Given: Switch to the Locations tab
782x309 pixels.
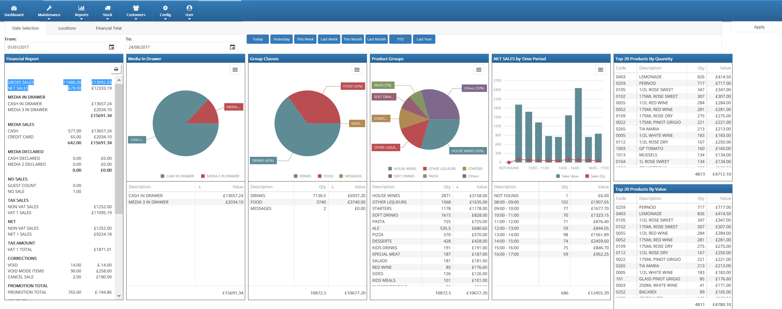Looking at the screenshot, I should pyautogui.click(x=67, y=28).
